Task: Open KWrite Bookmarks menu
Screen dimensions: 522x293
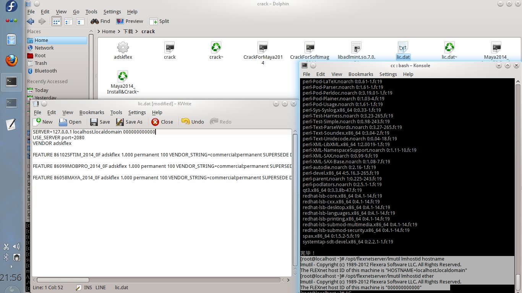Action: click(x=92, y=113)
